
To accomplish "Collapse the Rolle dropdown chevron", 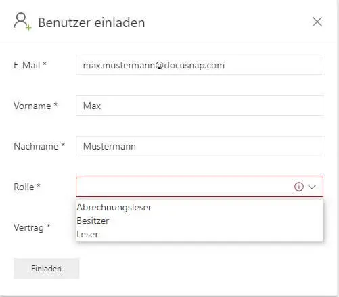I will [312, 187].
